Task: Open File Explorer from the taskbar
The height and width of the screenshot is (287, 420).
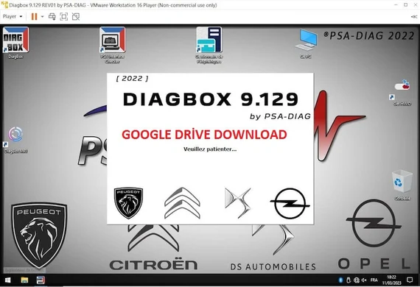Action: pyautogui.click(x=24, y=280)
